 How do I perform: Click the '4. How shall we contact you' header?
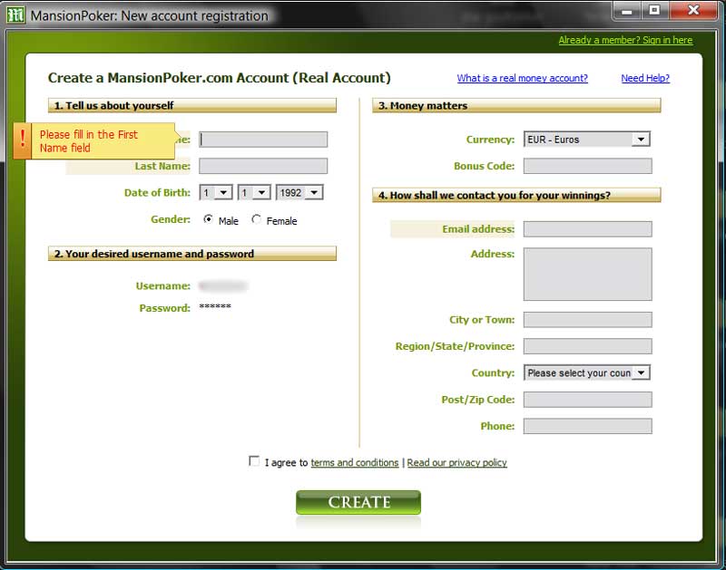[x=516, y=195]
